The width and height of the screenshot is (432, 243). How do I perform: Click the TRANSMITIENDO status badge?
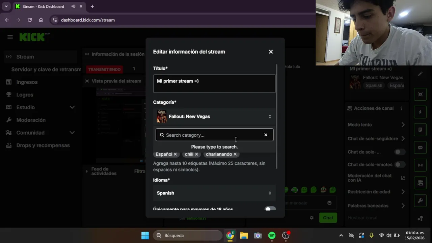pos(104,70)
